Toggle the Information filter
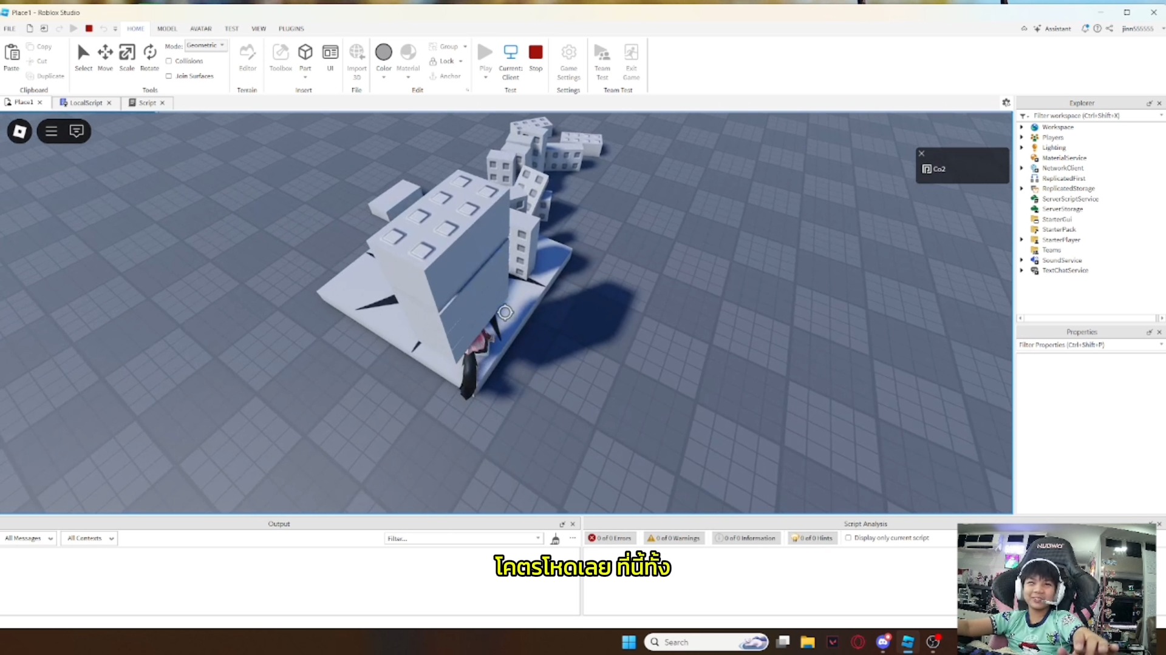This screenshot has width=1166, height=655. [745, 538]
